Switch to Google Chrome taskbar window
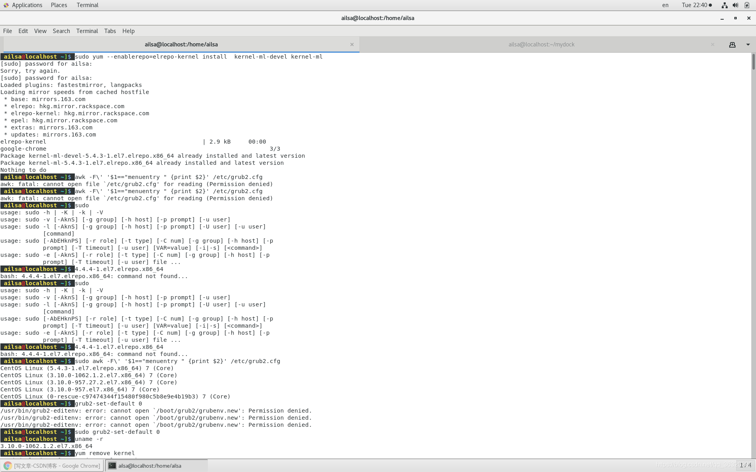756x472 pixels. pos(52,466)
